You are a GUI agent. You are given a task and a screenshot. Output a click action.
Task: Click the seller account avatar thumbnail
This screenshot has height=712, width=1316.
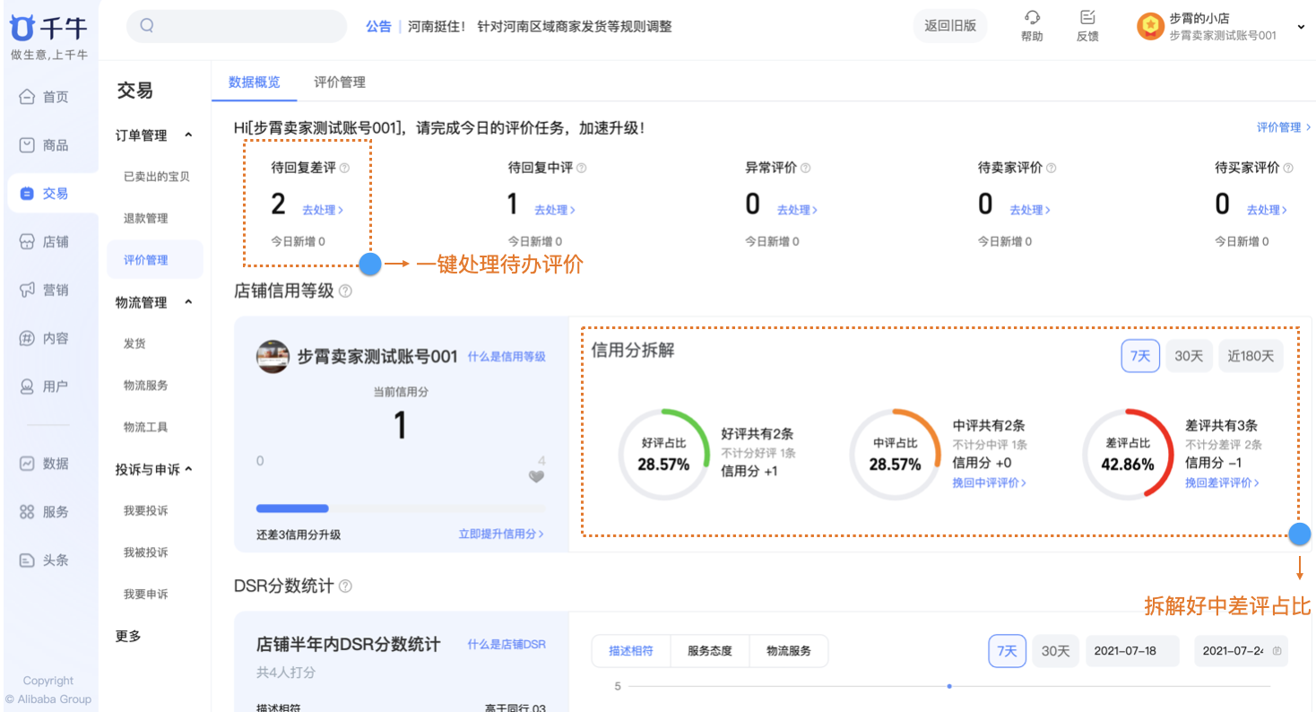(273, 357)
